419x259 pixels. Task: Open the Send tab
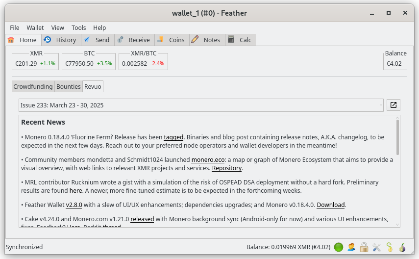98,40
